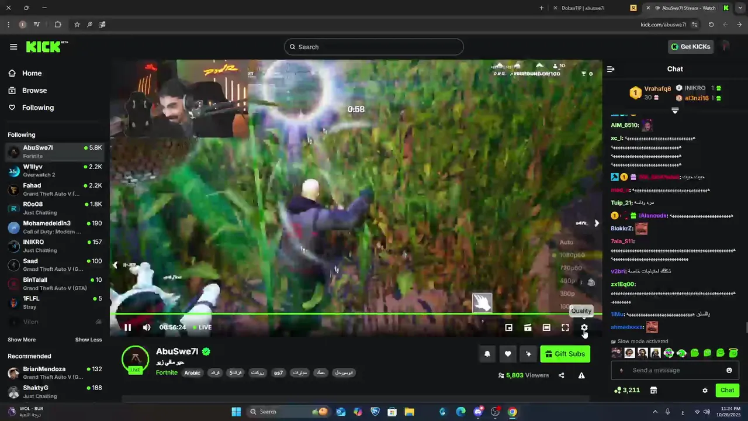Open ShaktyG recommended channel

55,391
